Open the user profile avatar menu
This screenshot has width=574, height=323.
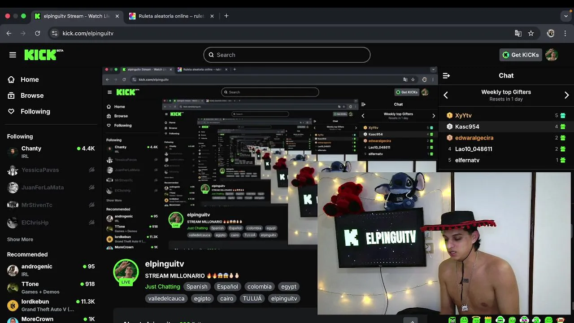click(x=552, y=55)
